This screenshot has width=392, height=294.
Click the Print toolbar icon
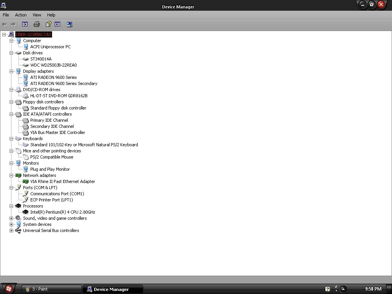click(x=36, y=24)
